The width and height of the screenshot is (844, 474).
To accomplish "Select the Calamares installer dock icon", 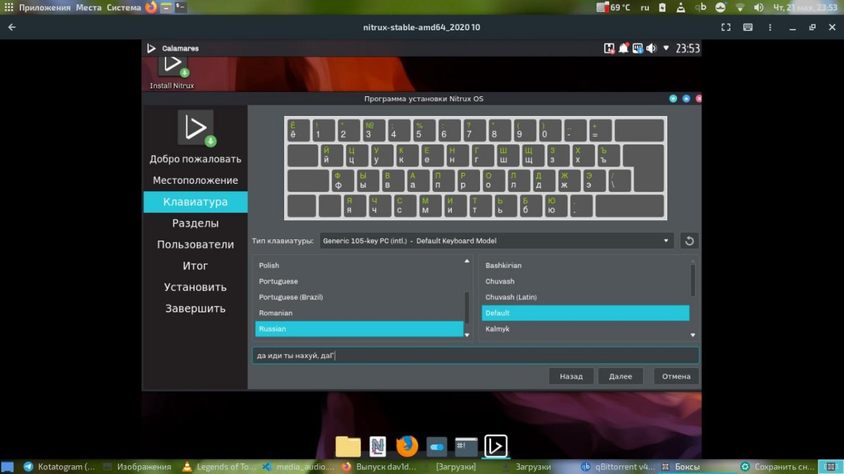I will click(496, 446).
